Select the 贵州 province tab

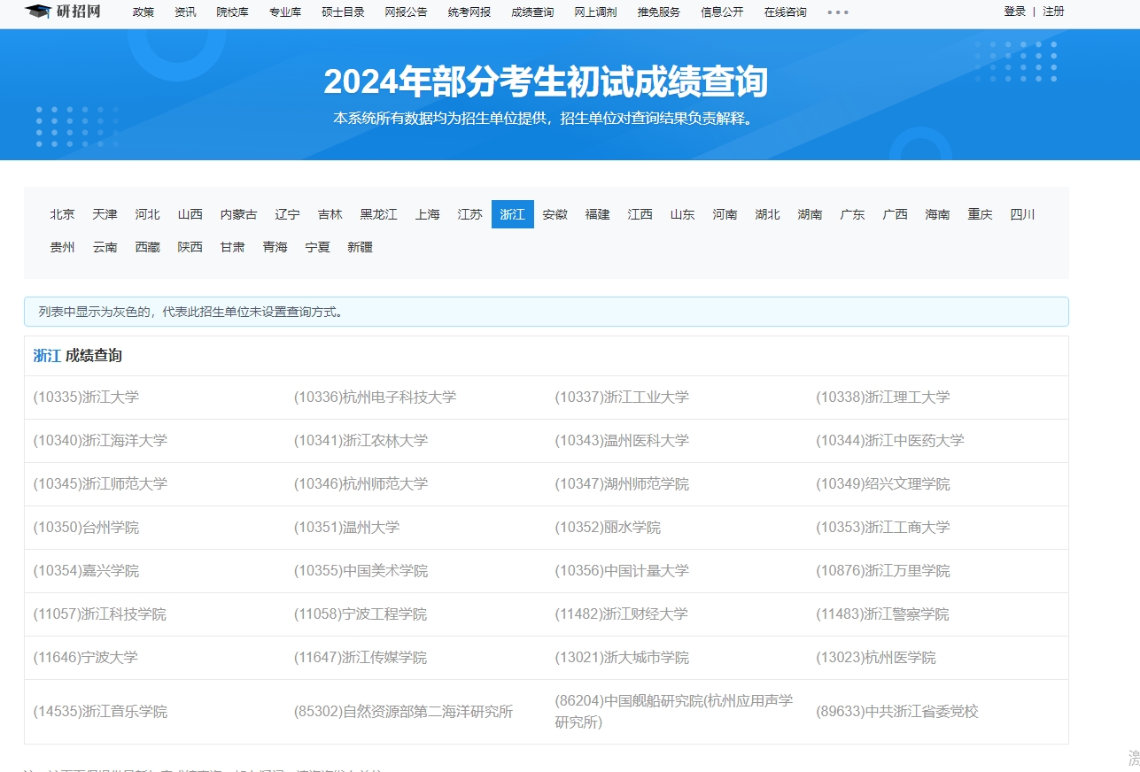[63, 247]
